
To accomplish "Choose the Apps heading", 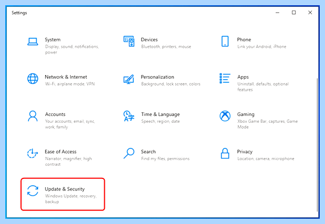I will point(243,77).
